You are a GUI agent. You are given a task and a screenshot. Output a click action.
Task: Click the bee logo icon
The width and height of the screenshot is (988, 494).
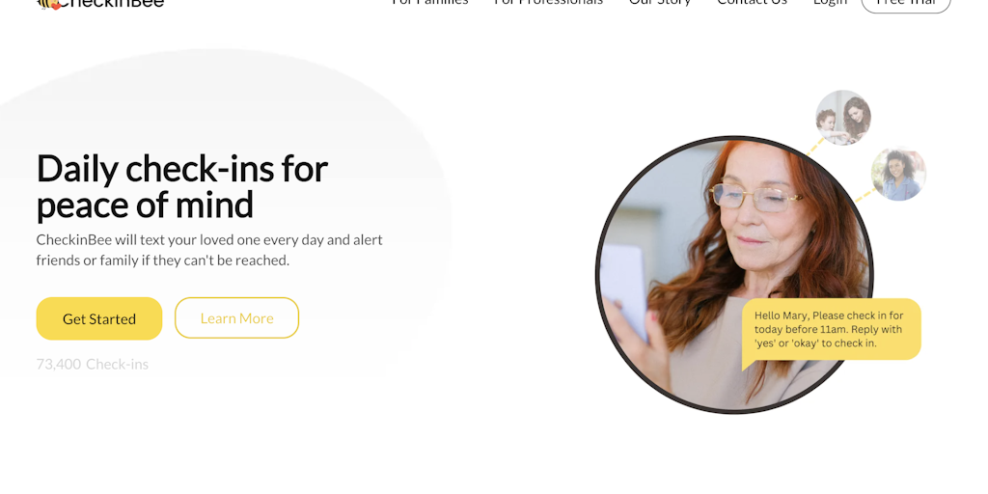[x=50, y=4]
